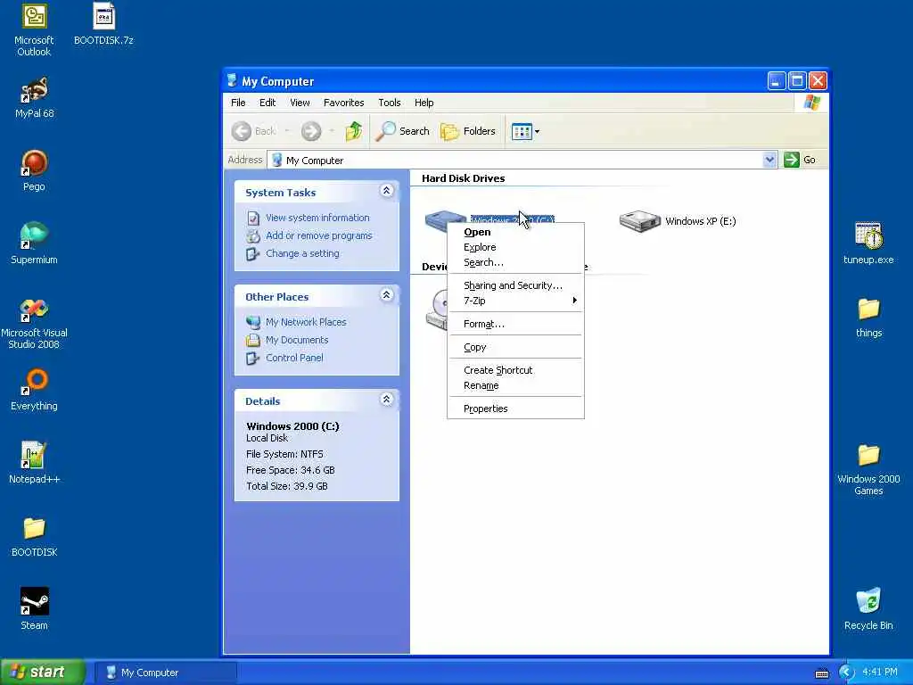The image size is (913, 685).
Task: Choose Open from the context menu
Action: point(515,232)
